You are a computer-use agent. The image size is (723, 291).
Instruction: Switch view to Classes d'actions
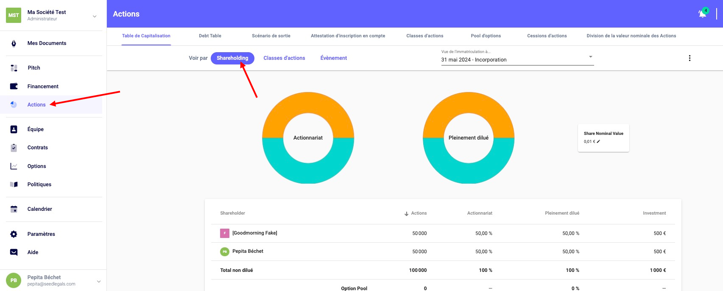click(284, 58)
